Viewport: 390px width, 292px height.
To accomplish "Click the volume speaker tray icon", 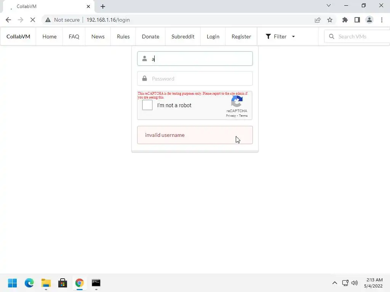I will (355, 283).
